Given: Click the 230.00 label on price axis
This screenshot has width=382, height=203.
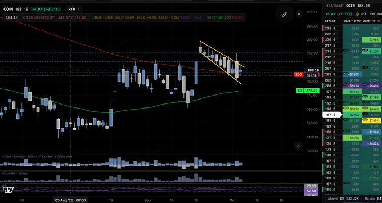Looking at the screenshot, I should [313, 12].
